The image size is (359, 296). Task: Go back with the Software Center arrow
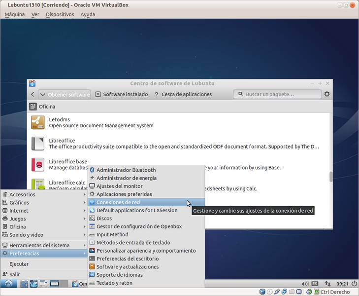(33, 94)
